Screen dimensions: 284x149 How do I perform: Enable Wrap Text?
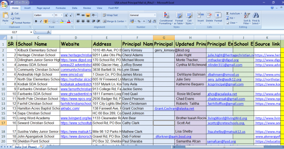pyautogui.click(x=110, y=15)
